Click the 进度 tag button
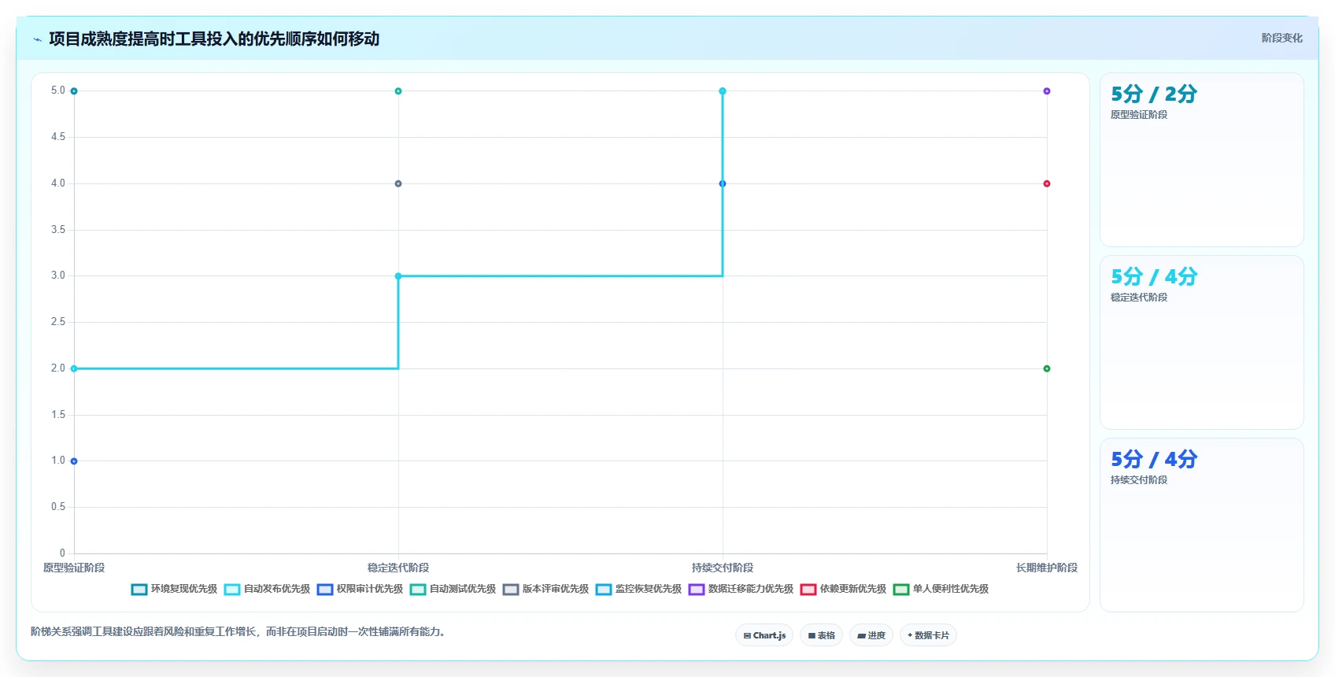1335x677 pixels. point(871,635)
